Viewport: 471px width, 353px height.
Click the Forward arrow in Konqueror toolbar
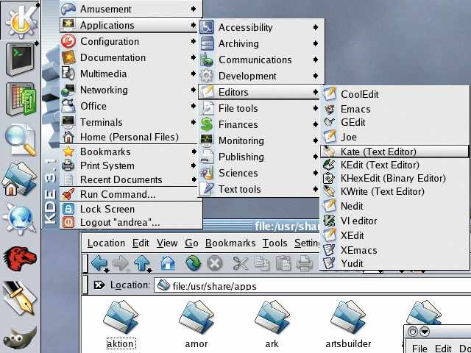(x=121, y=263)
